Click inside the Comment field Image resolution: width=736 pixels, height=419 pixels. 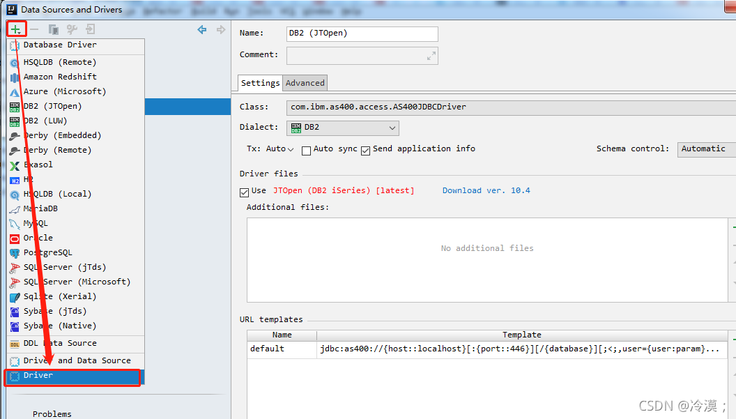pos(362,56)
